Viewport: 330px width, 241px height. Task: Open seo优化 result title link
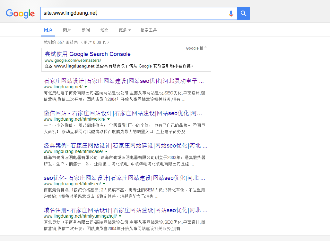(x=124, y=178)
